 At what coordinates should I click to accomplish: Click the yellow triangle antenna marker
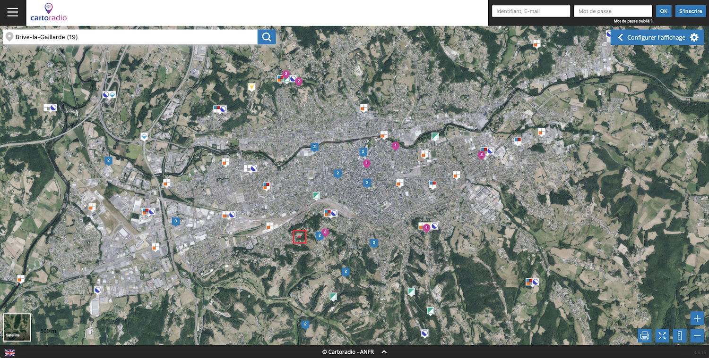[x=252, y=87]
